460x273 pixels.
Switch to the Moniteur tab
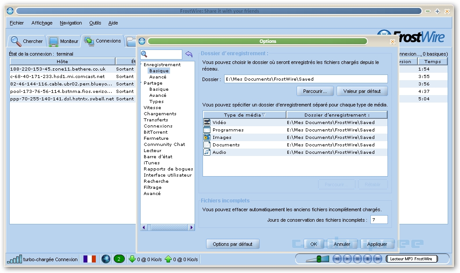[x=64, y=41]
